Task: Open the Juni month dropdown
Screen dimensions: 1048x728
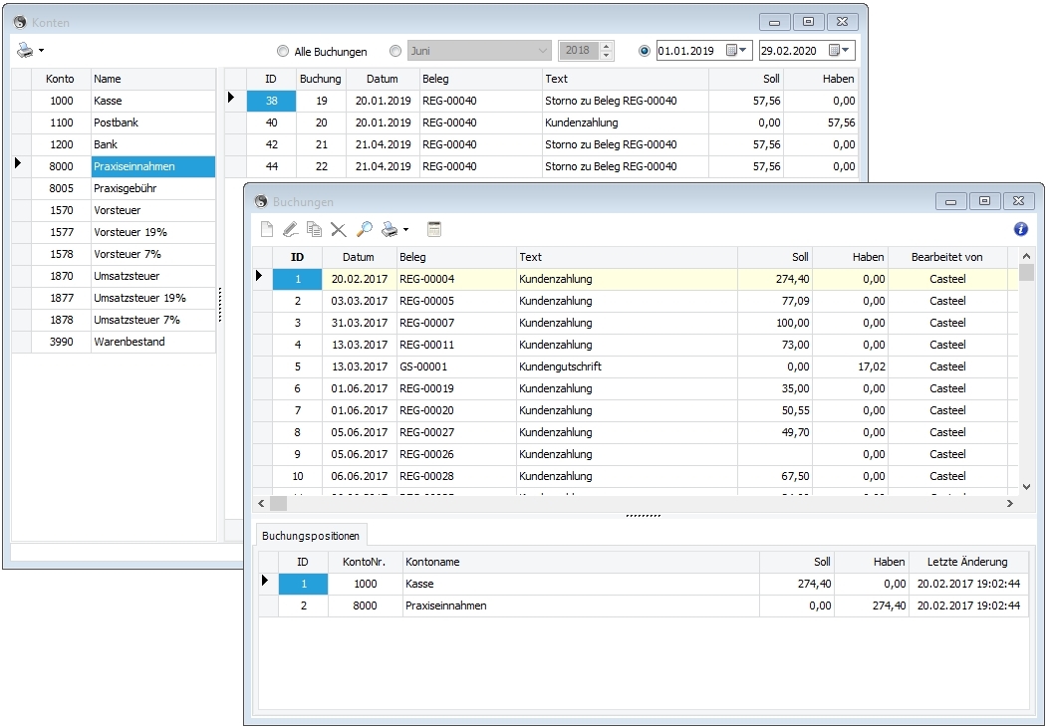Action: [x=543, y=51]
